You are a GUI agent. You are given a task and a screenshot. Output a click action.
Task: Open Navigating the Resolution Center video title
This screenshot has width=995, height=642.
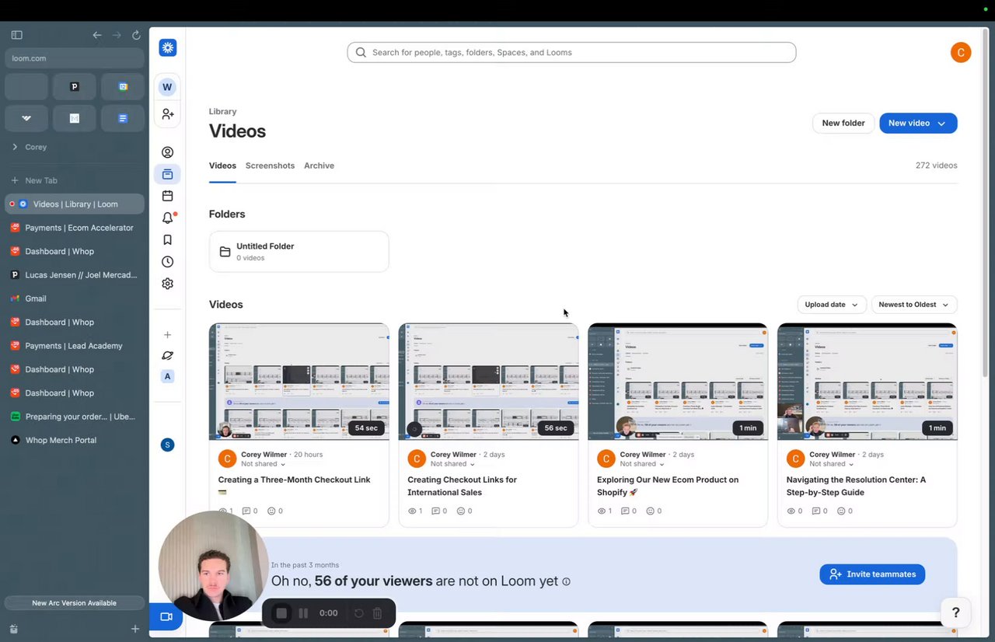click(856, 486)
